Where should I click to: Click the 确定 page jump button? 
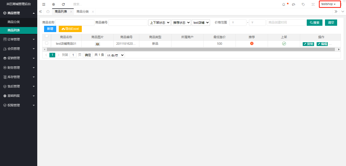[x=88, y=55]
